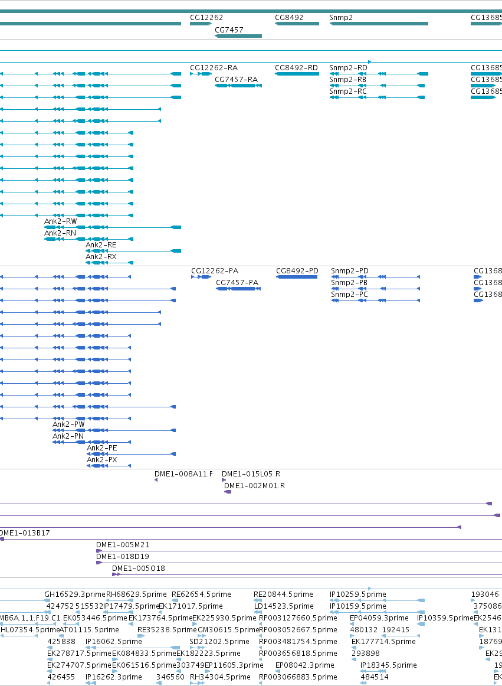Click the LD14523.5prime cDNA label
This screenshot has width=502, height=686.
click(284, 606)
